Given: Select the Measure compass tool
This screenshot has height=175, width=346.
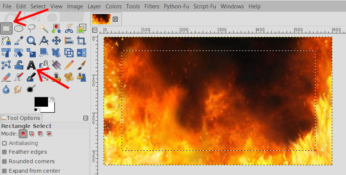Looking at the screenshot, I should point(44,41).
